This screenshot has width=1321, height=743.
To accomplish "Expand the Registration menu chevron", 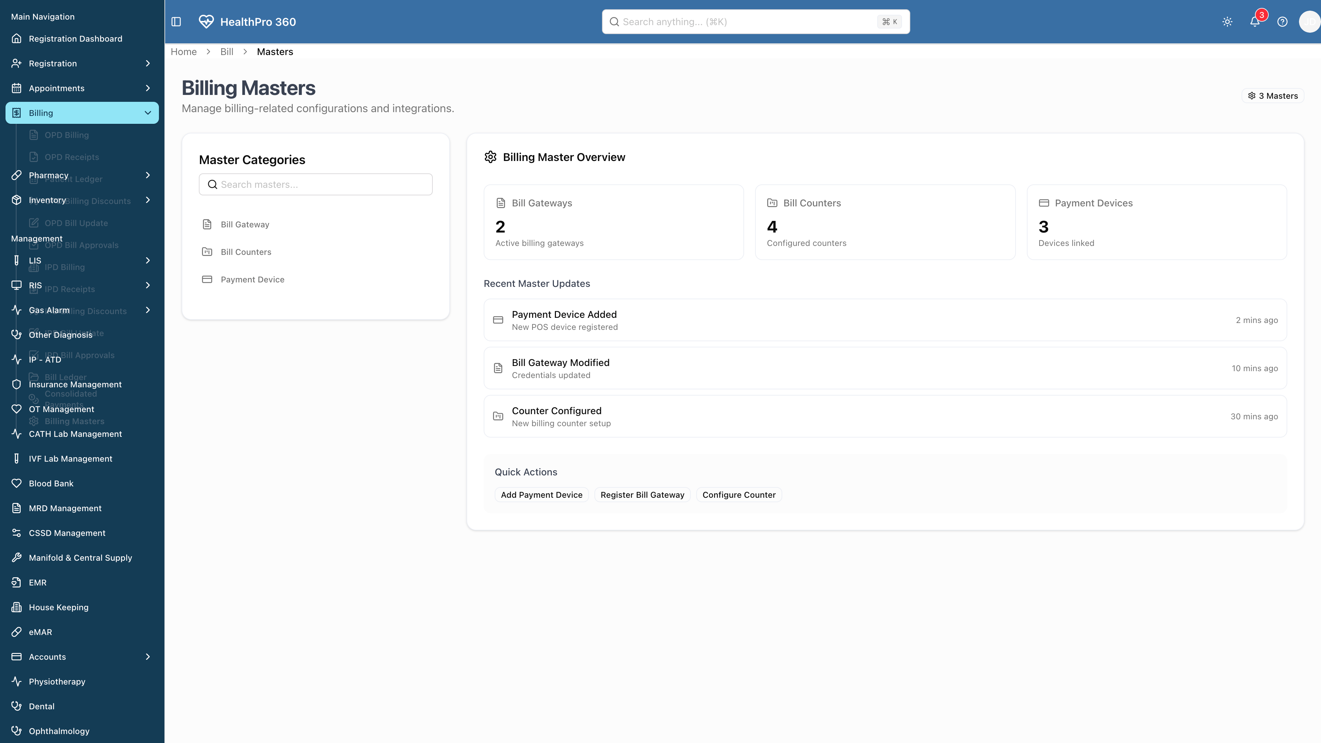I will click(148, 63).
